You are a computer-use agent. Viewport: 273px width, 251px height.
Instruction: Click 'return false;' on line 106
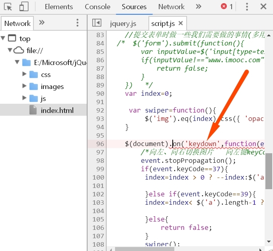186,227
